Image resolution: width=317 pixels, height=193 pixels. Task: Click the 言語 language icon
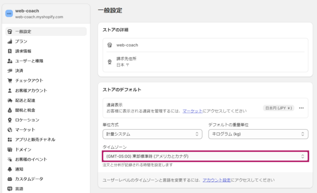(x=10, y=189)
